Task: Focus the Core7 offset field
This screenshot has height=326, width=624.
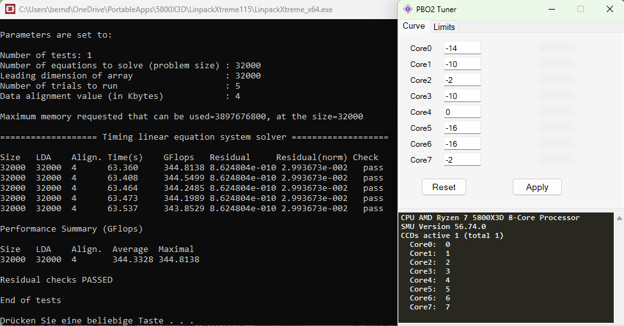Action: pos(462,159)
